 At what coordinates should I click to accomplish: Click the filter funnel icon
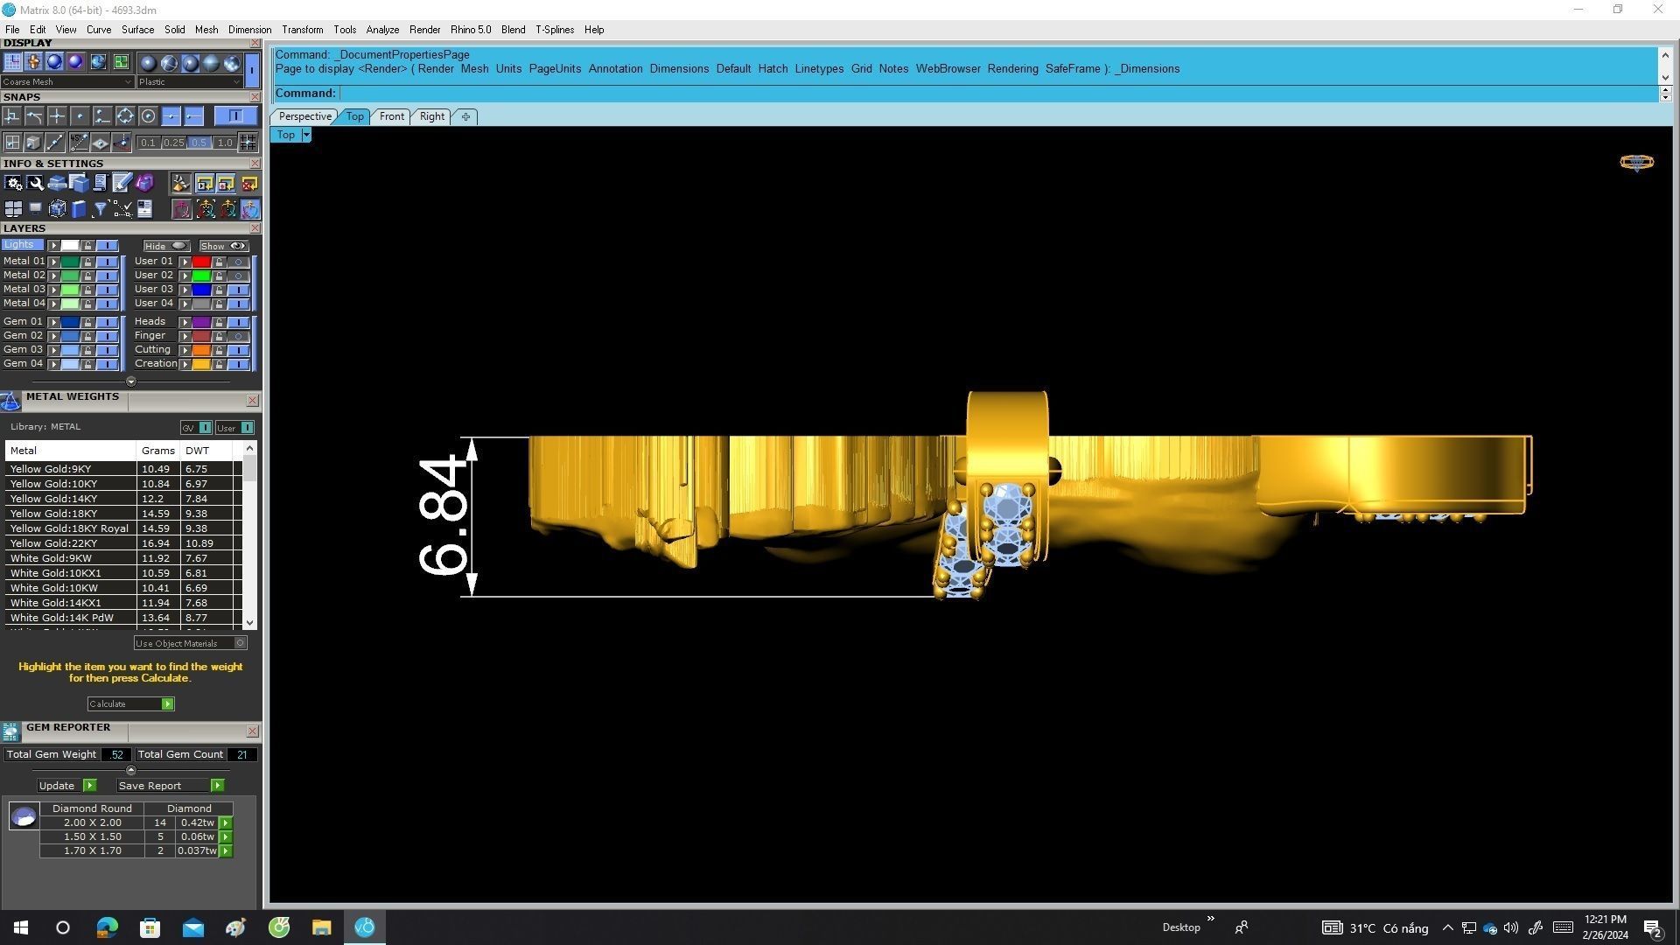101,209
